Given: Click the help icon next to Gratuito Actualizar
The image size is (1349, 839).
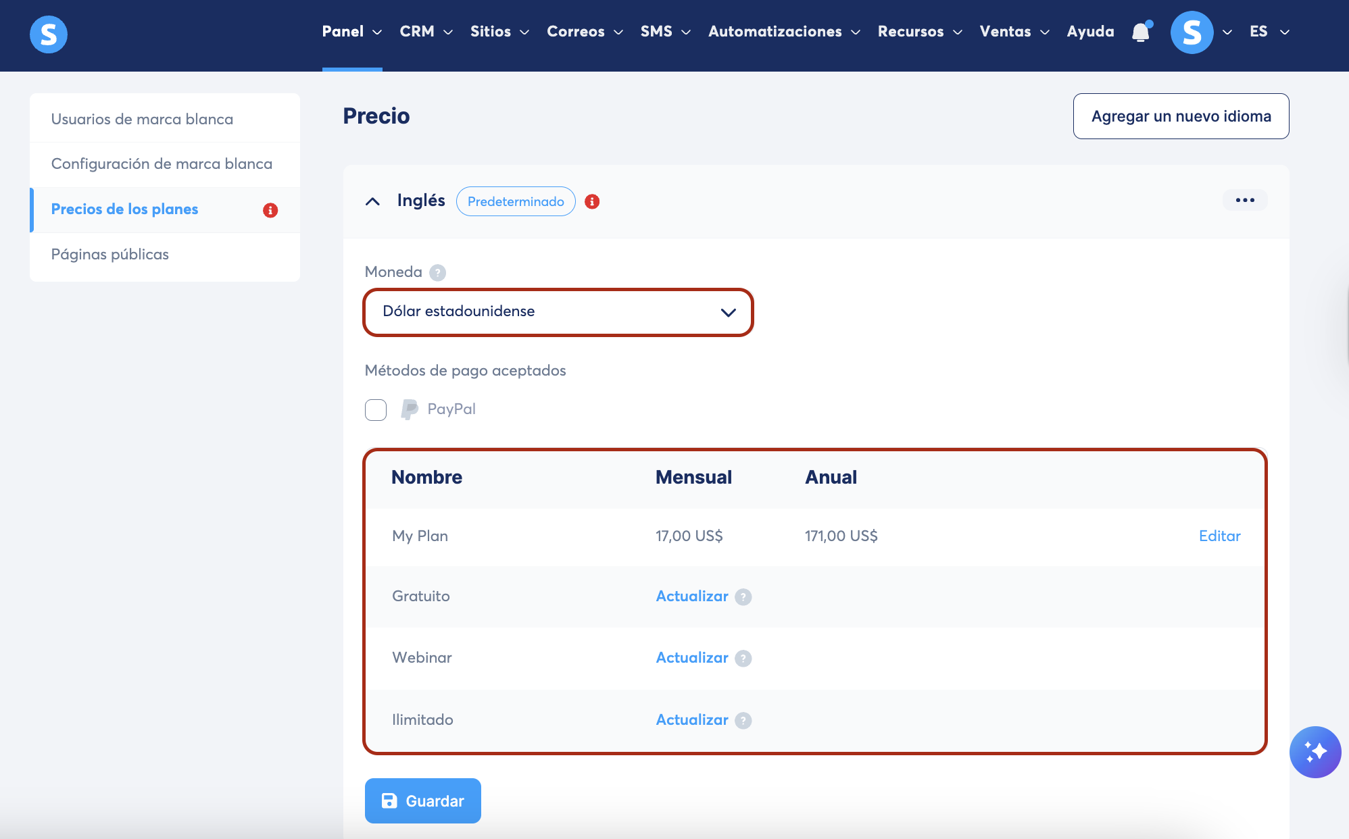Looking at the screenshot, I should pyautogui.click(x=743, y=597).
